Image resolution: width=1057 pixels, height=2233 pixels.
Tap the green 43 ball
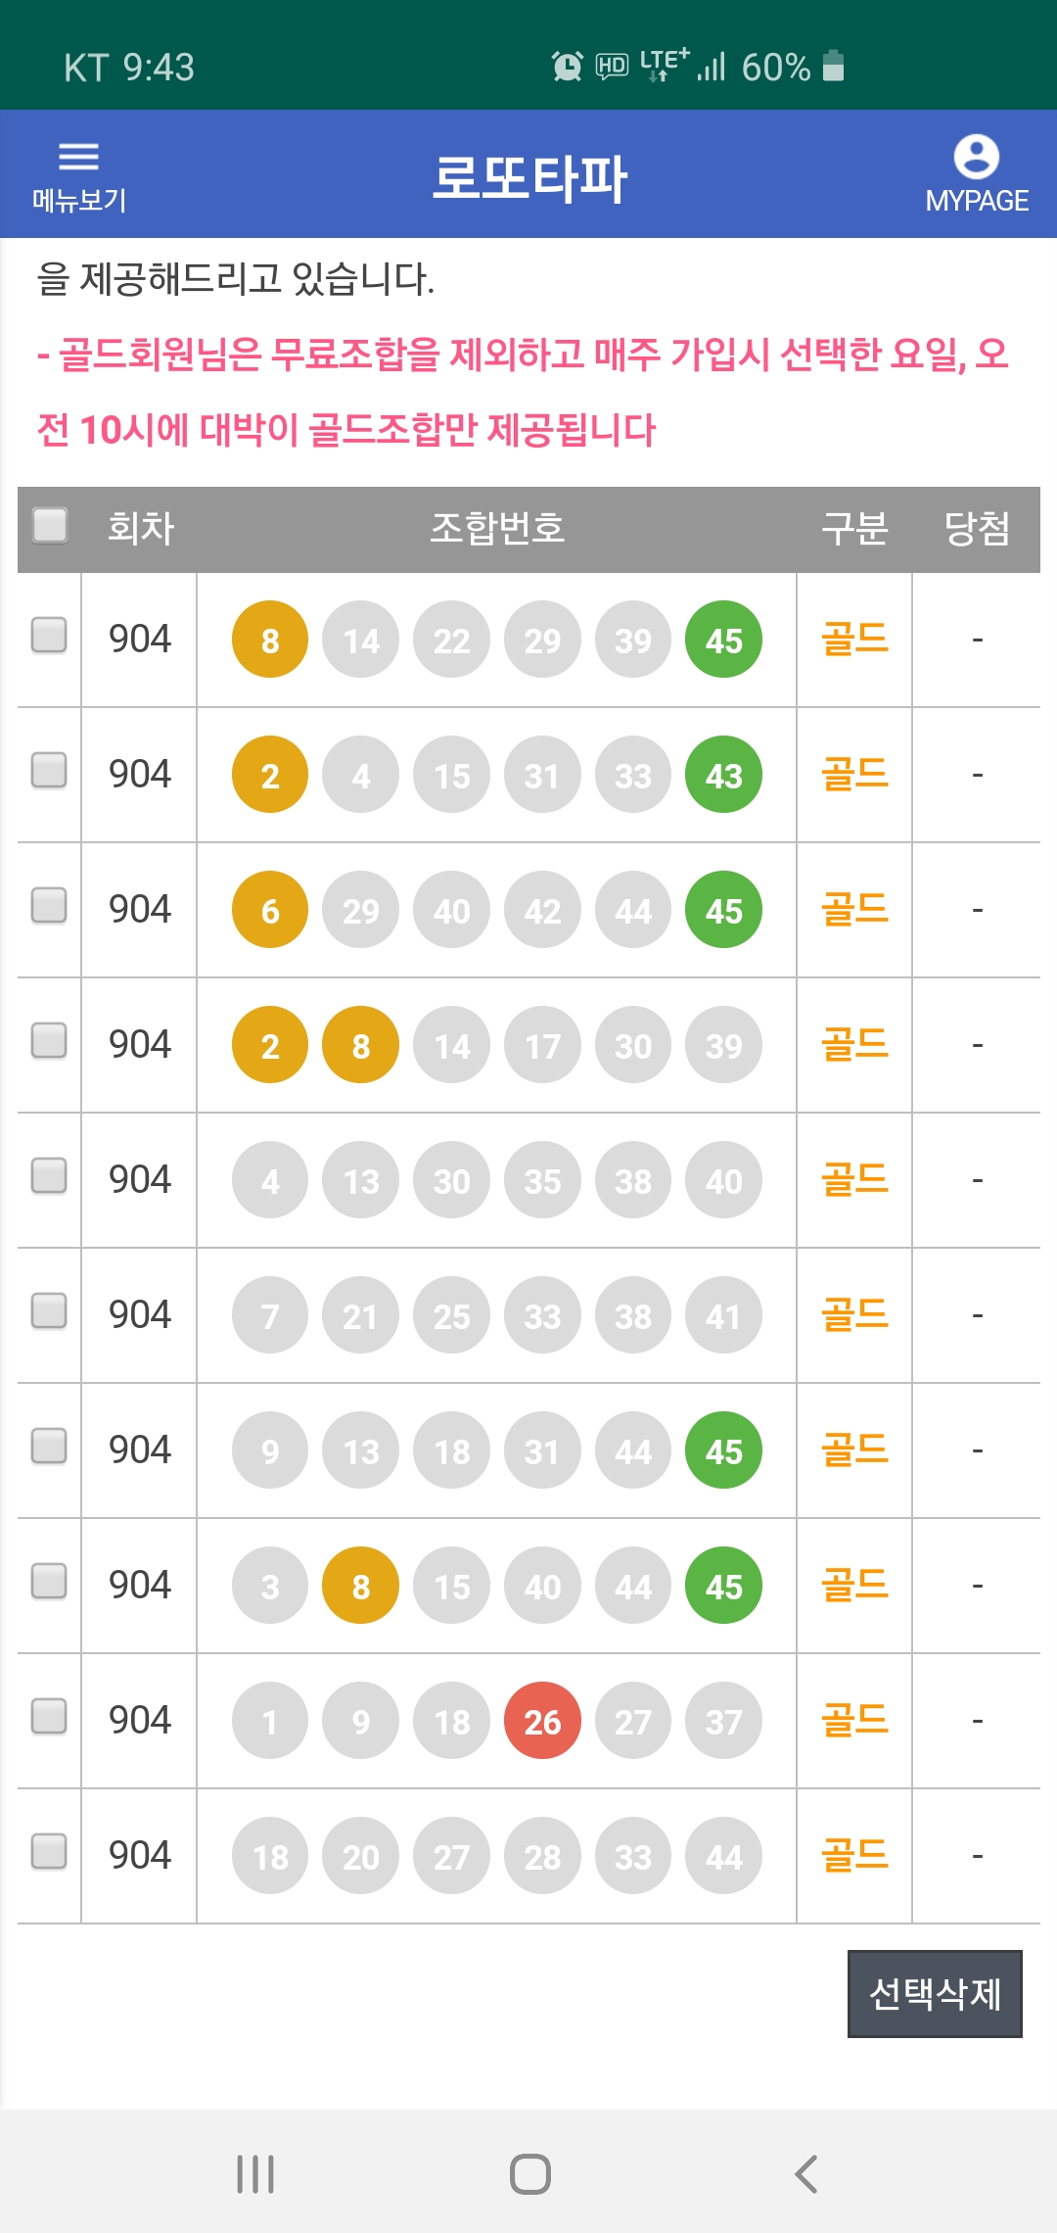(x=724, y=775)
